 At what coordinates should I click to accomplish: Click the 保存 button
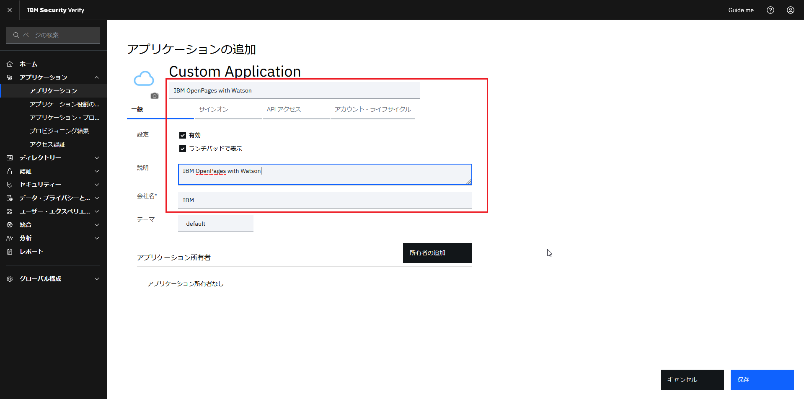pyautogui.click(x=762, y=380)
